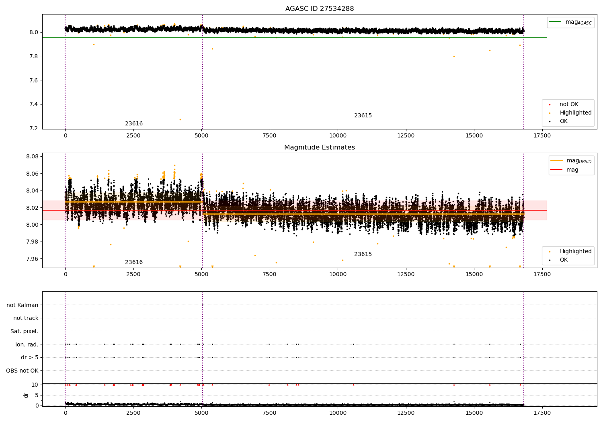Click the 'not Kalman' row label

(23, 305)
